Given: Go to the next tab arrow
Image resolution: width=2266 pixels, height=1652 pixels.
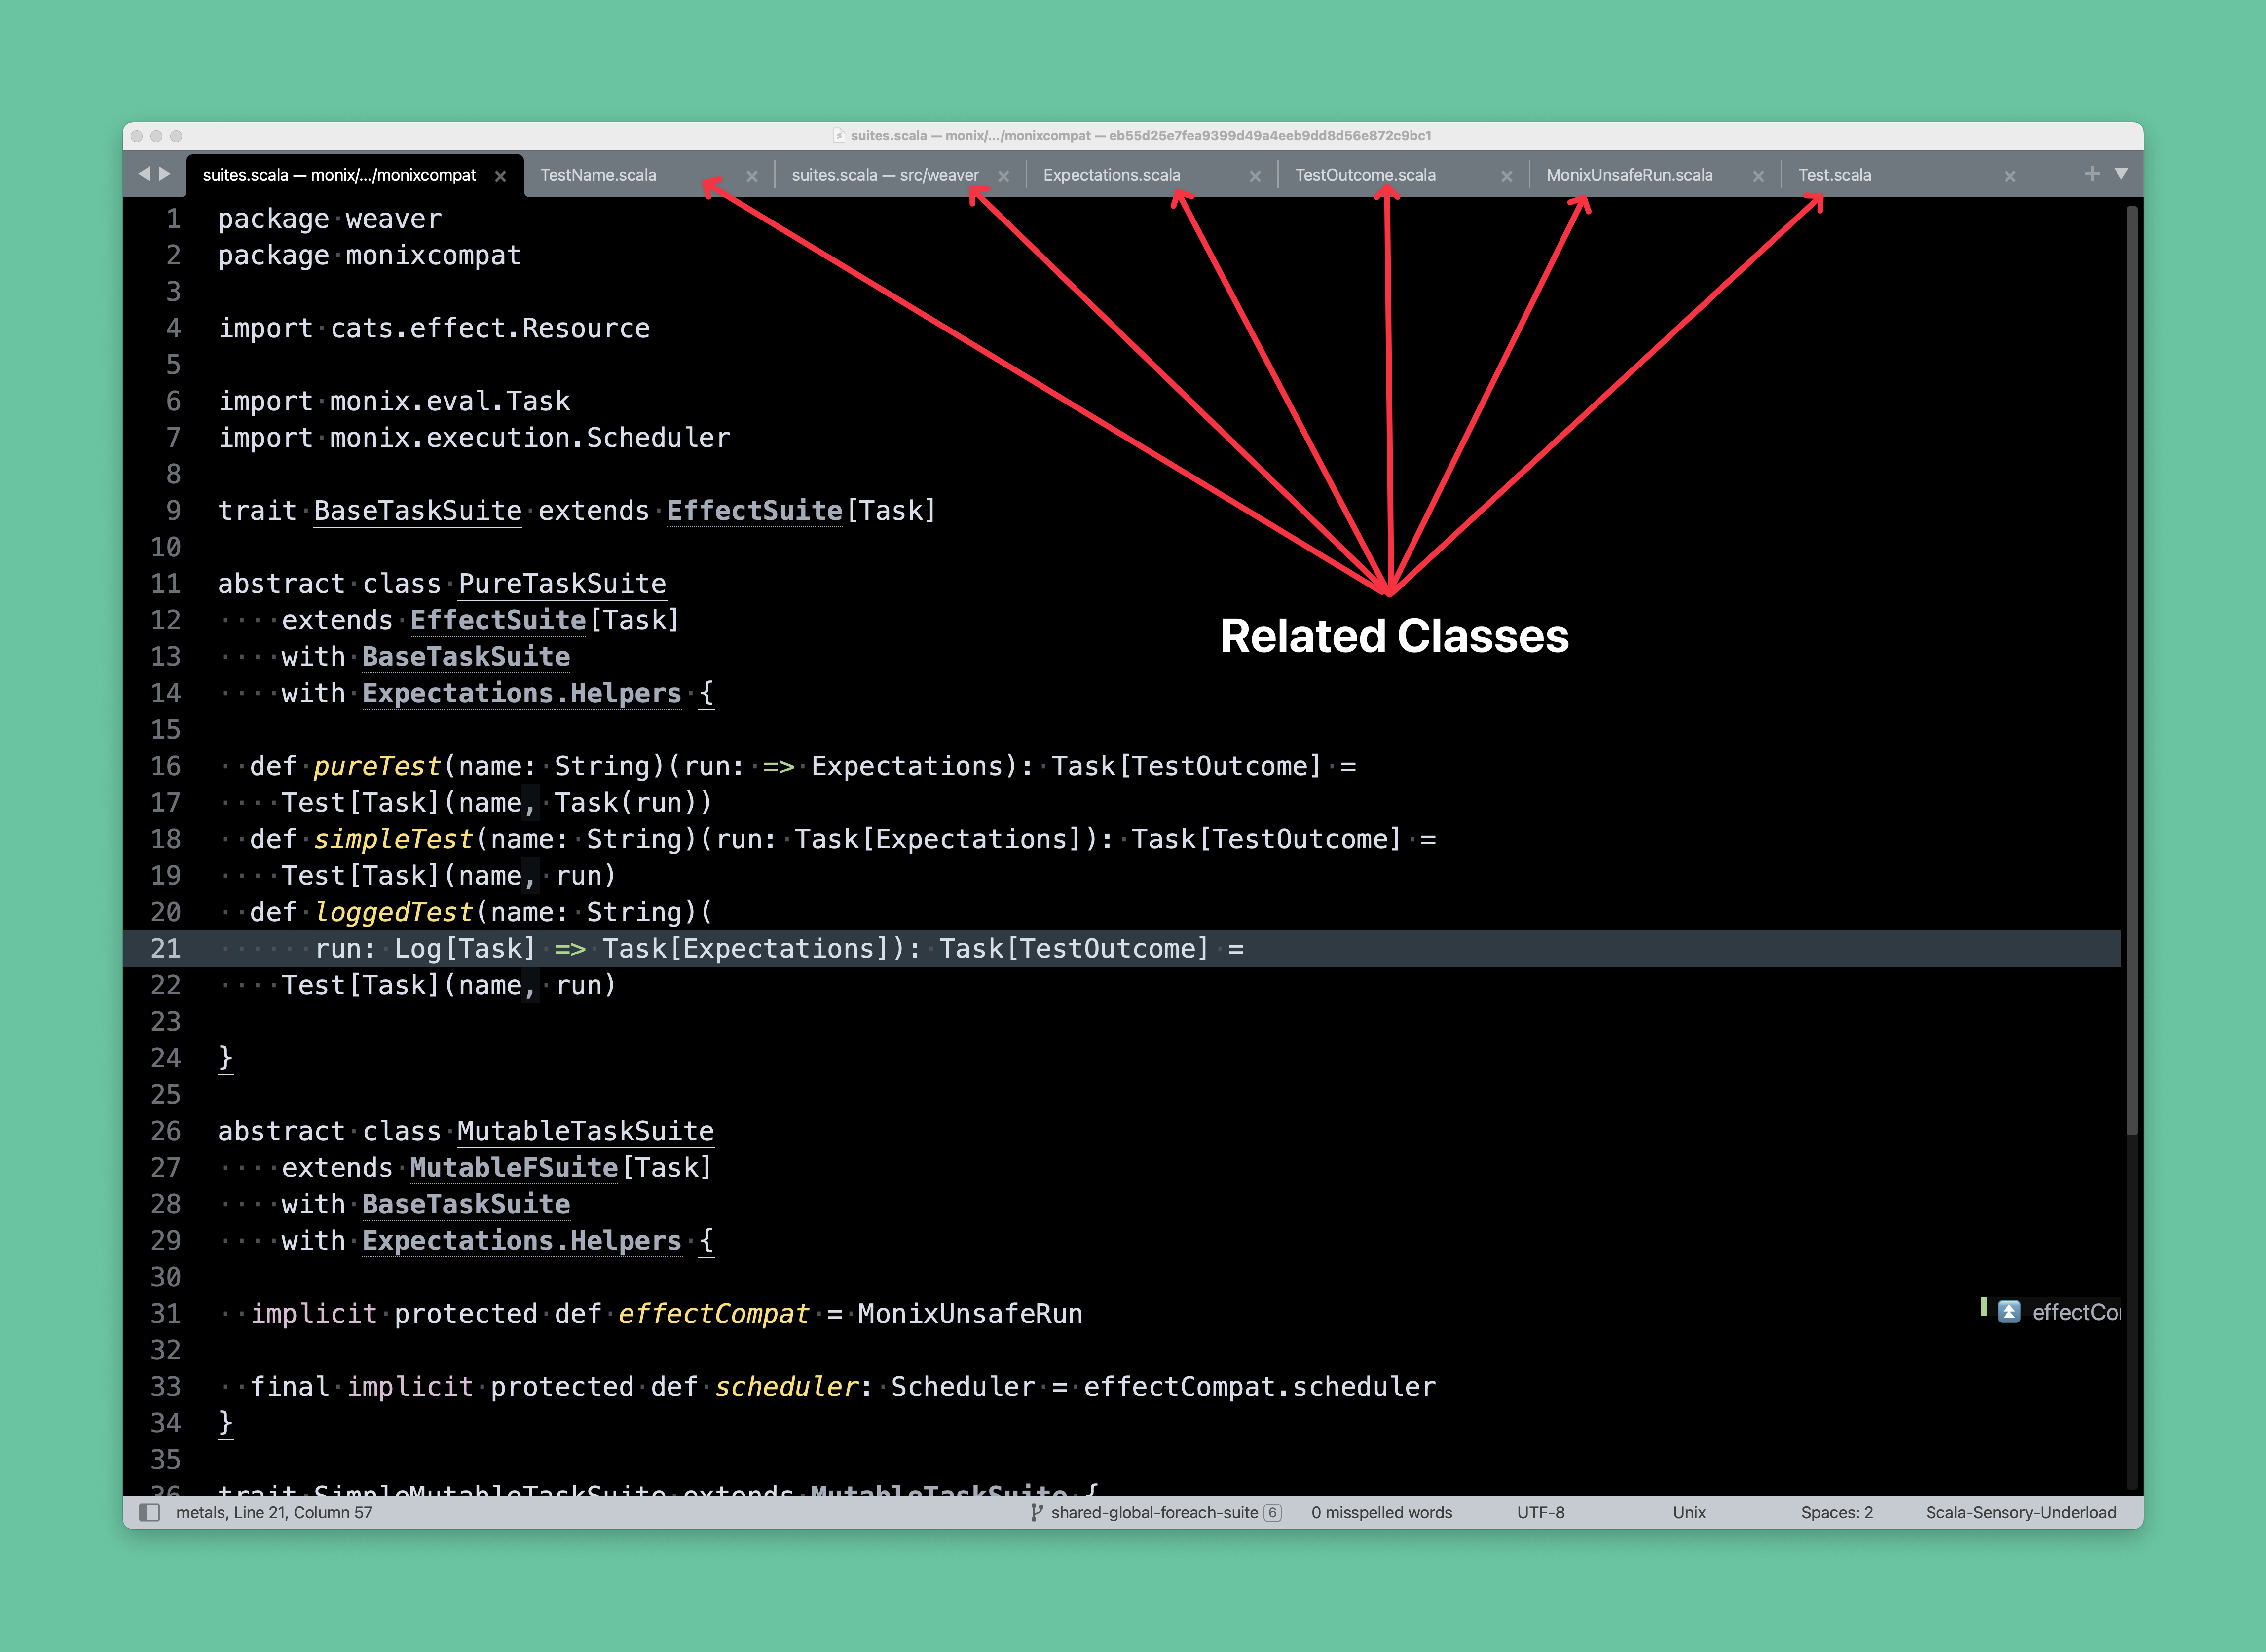Looking at the screenshot, I should (x=165, y=174).
